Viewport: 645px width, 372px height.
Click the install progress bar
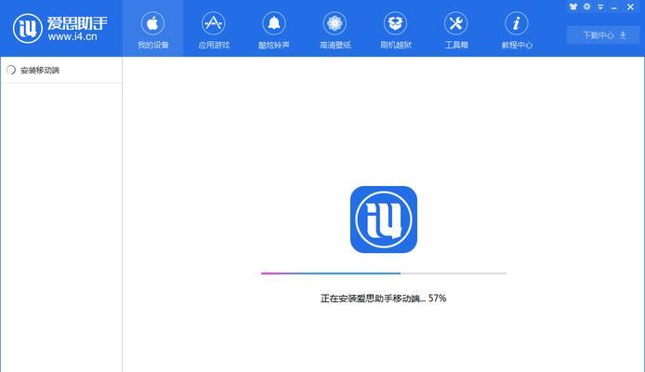click(384, 273)
